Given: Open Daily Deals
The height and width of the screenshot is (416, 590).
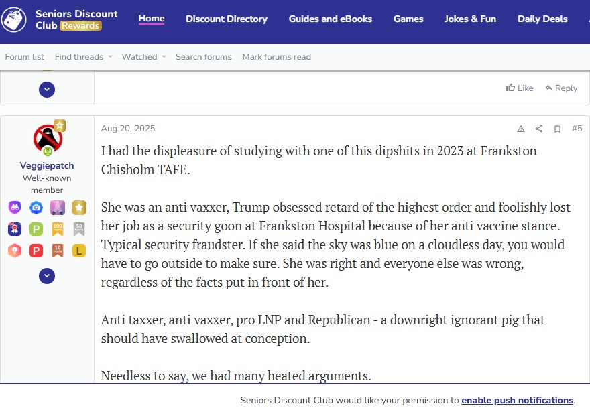Looking at the screenshot, I should coord(542,19).
